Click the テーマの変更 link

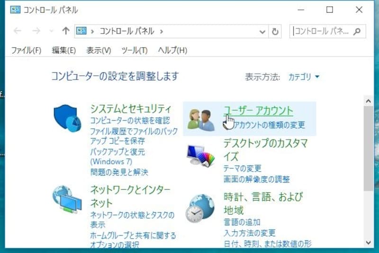click(243, 168)
